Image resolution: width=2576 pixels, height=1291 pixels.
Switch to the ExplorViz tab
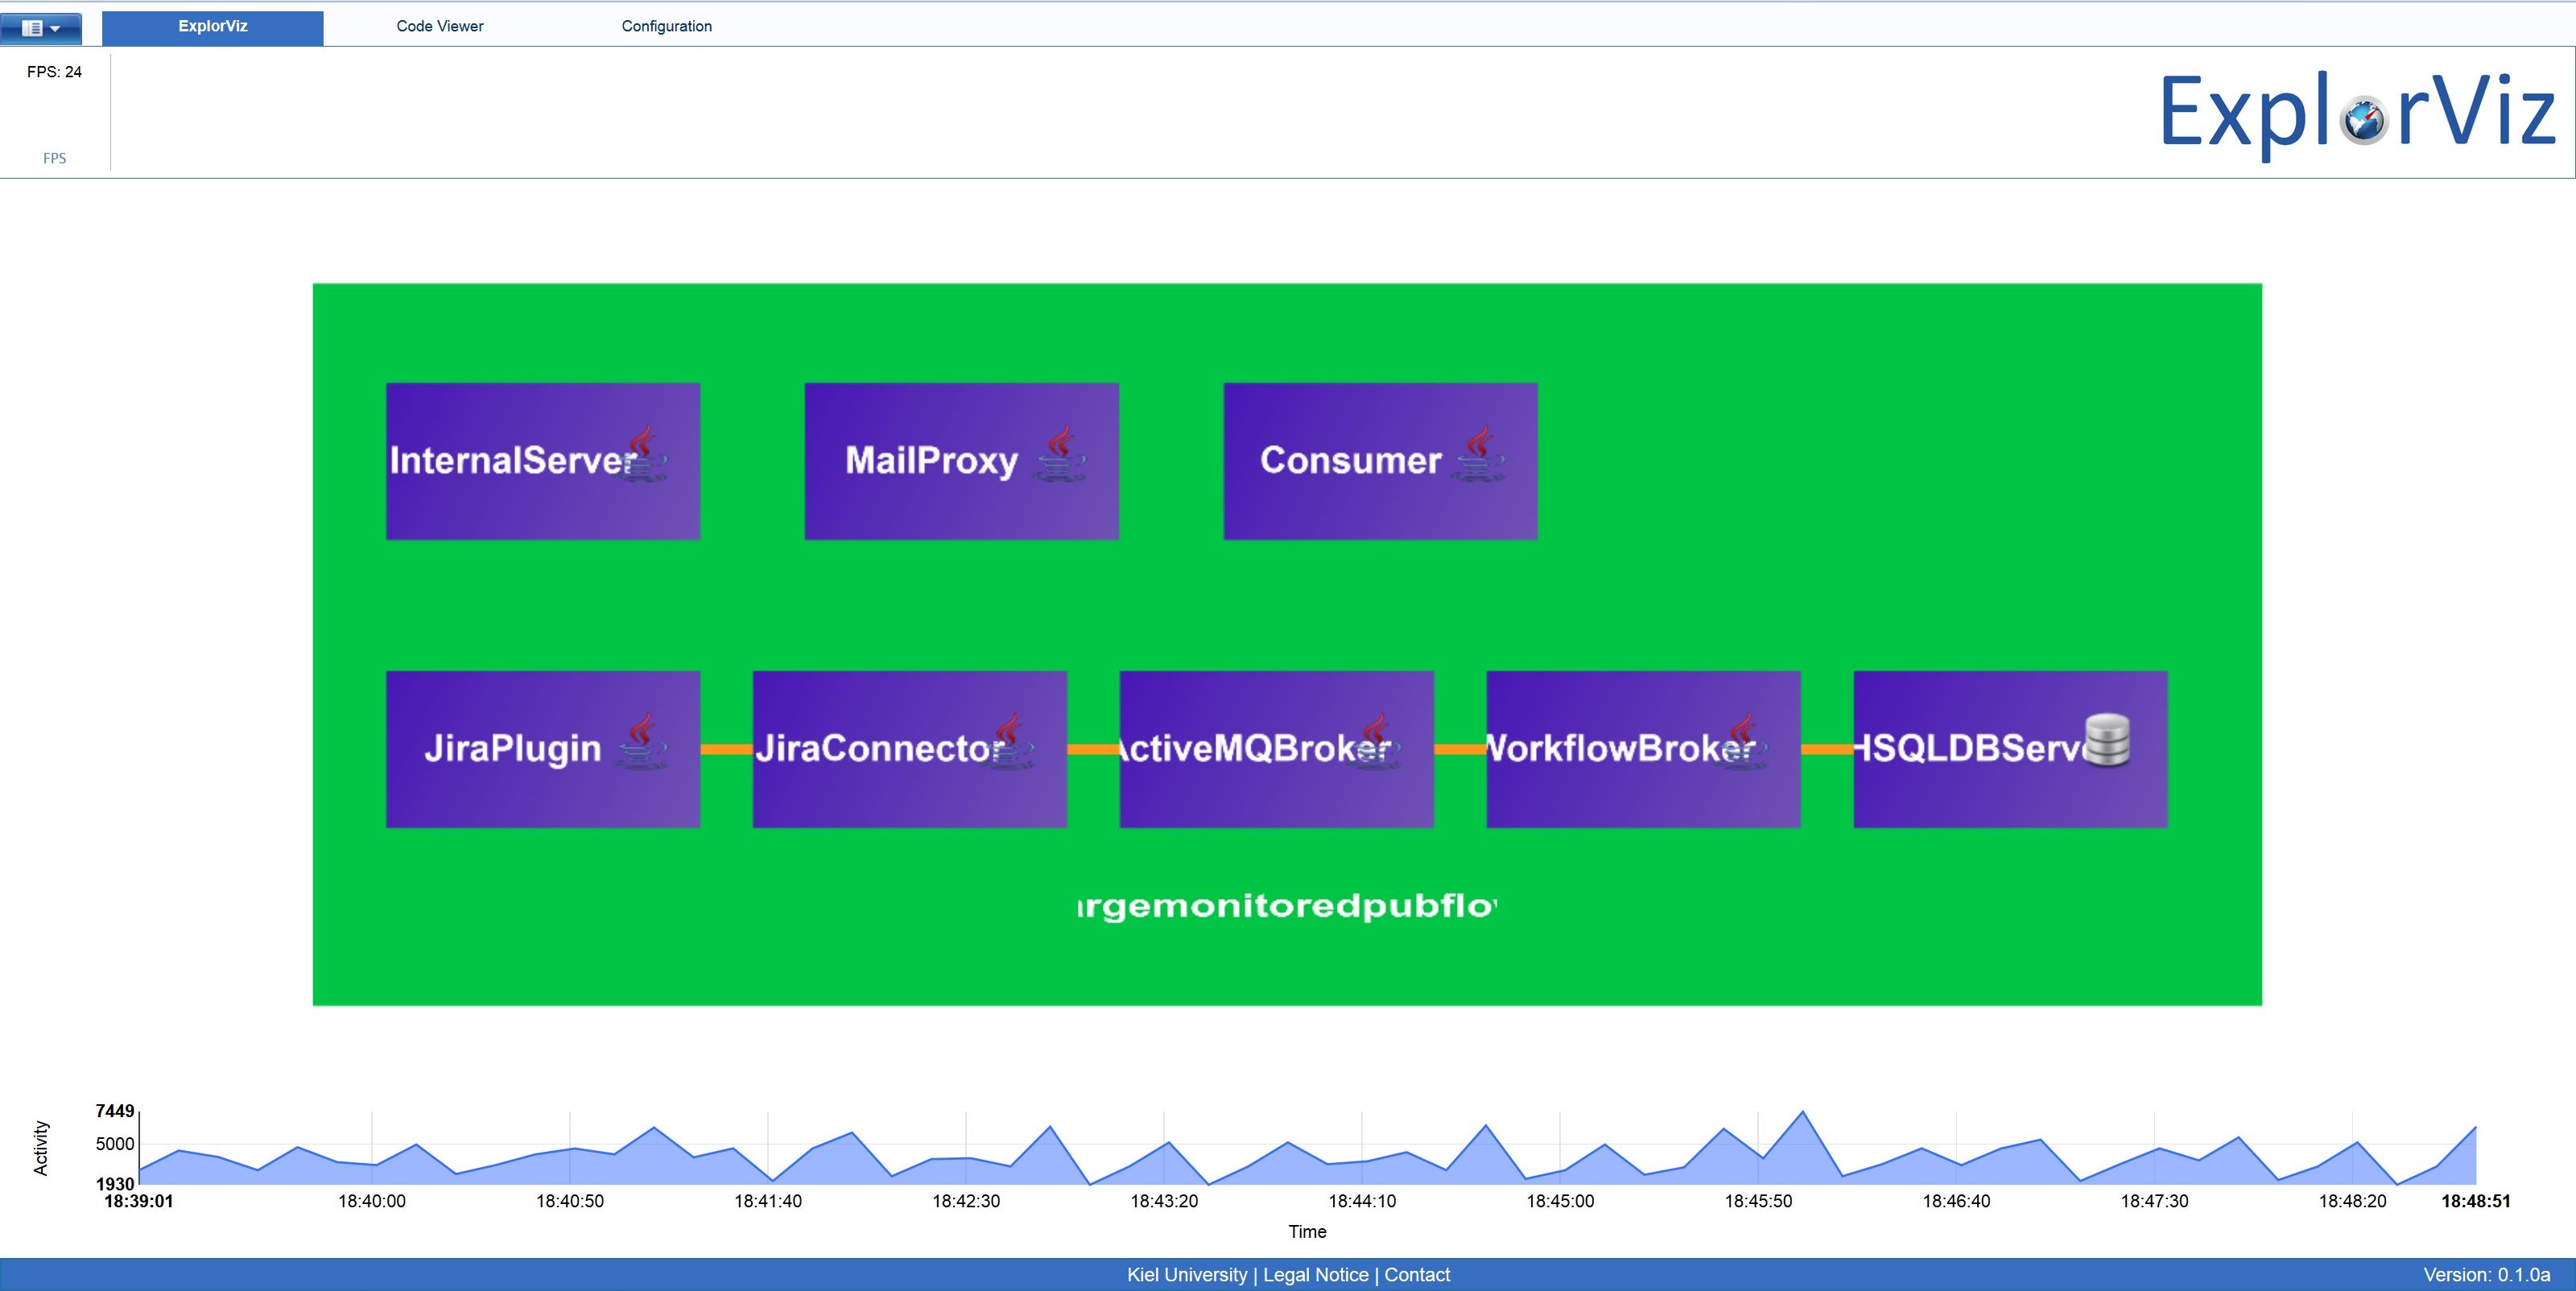click(213, 27)
